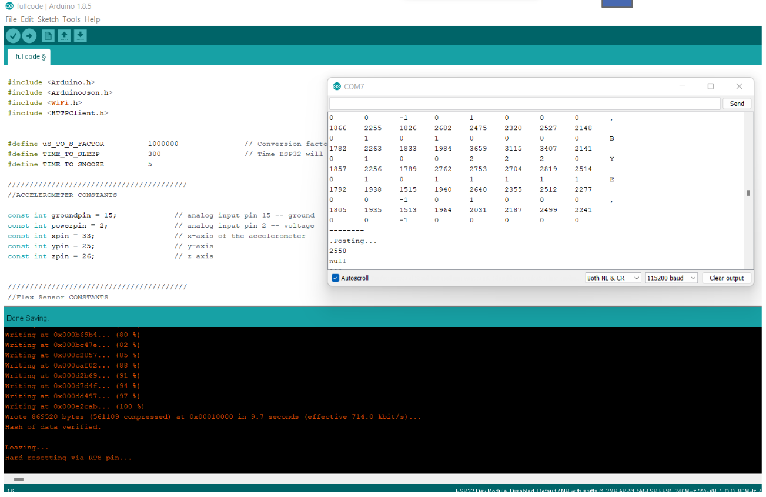The height and width of the screenshot is (497, 766).
Task: Click the 'Writing at 0x000b69b4... (80 %)' line
Action: coord(72,335)
